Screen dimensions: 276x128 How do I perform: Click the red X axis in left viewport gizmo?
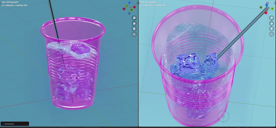coord(134,7)
